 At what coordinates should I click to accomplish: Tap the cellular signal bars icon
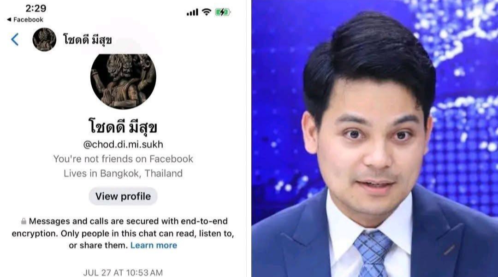point(192,12)
